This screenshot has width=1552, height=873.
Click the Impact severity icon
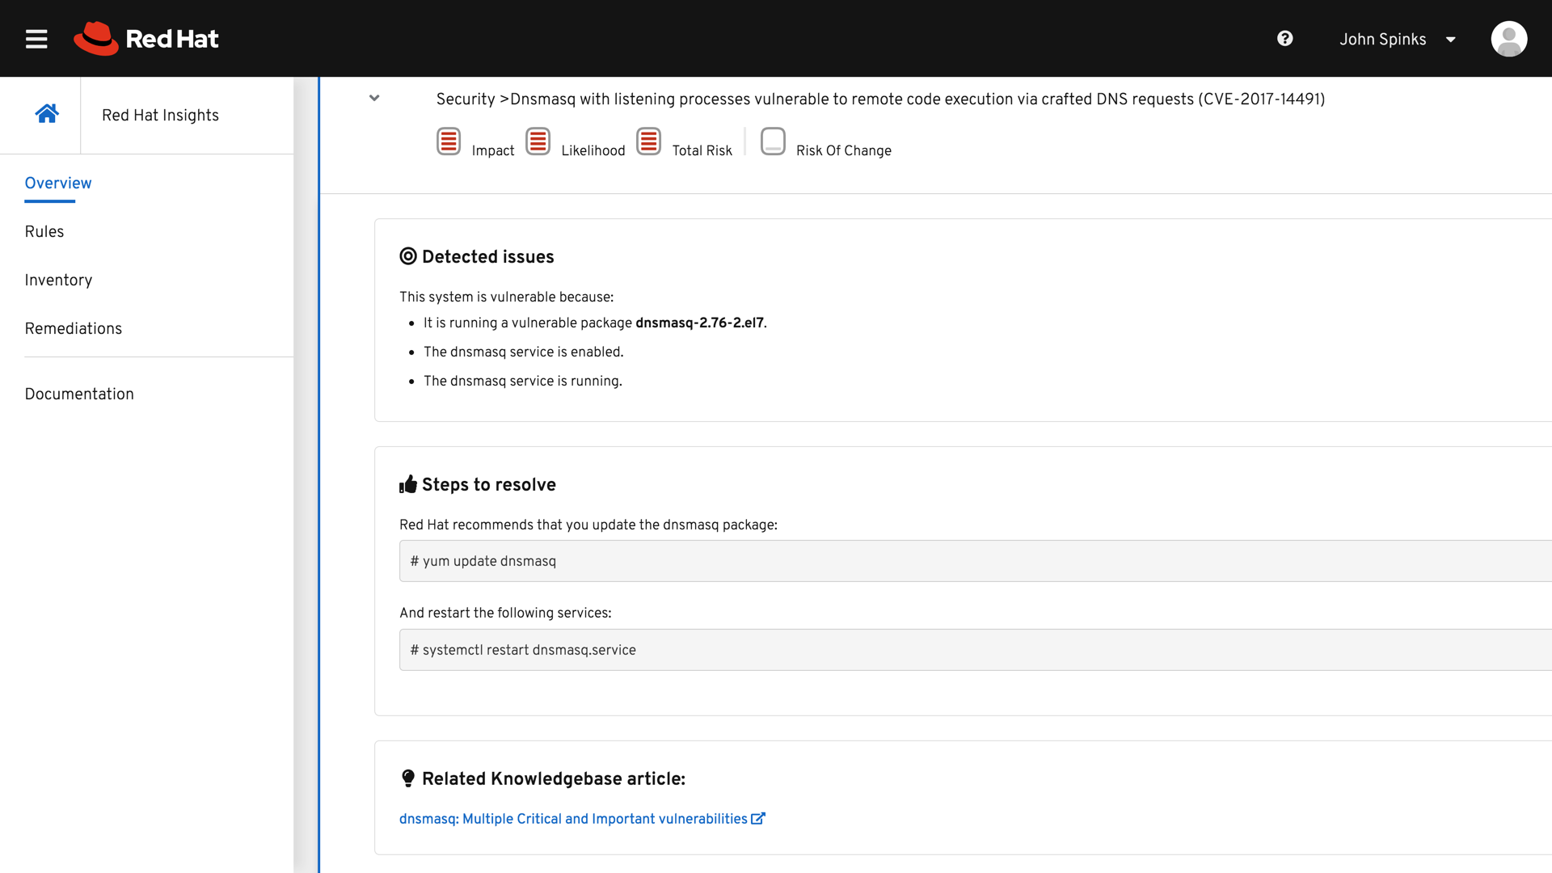(449, 141)
